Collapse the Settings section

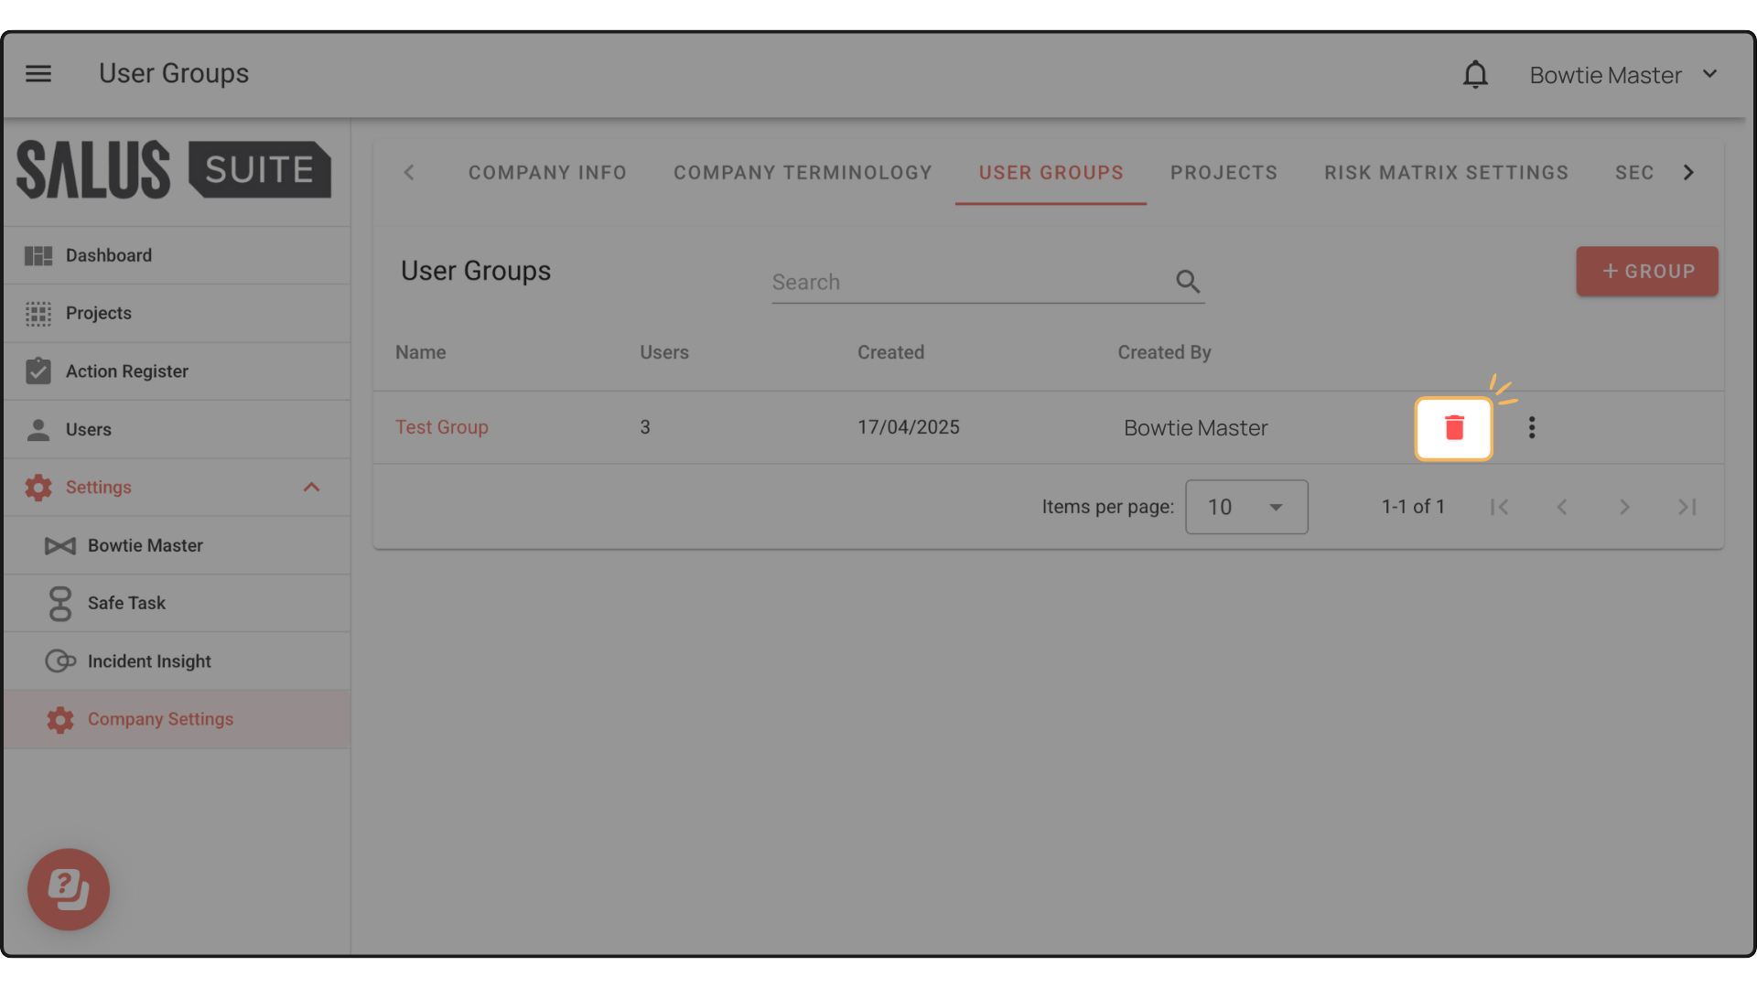tap(311, 488)
